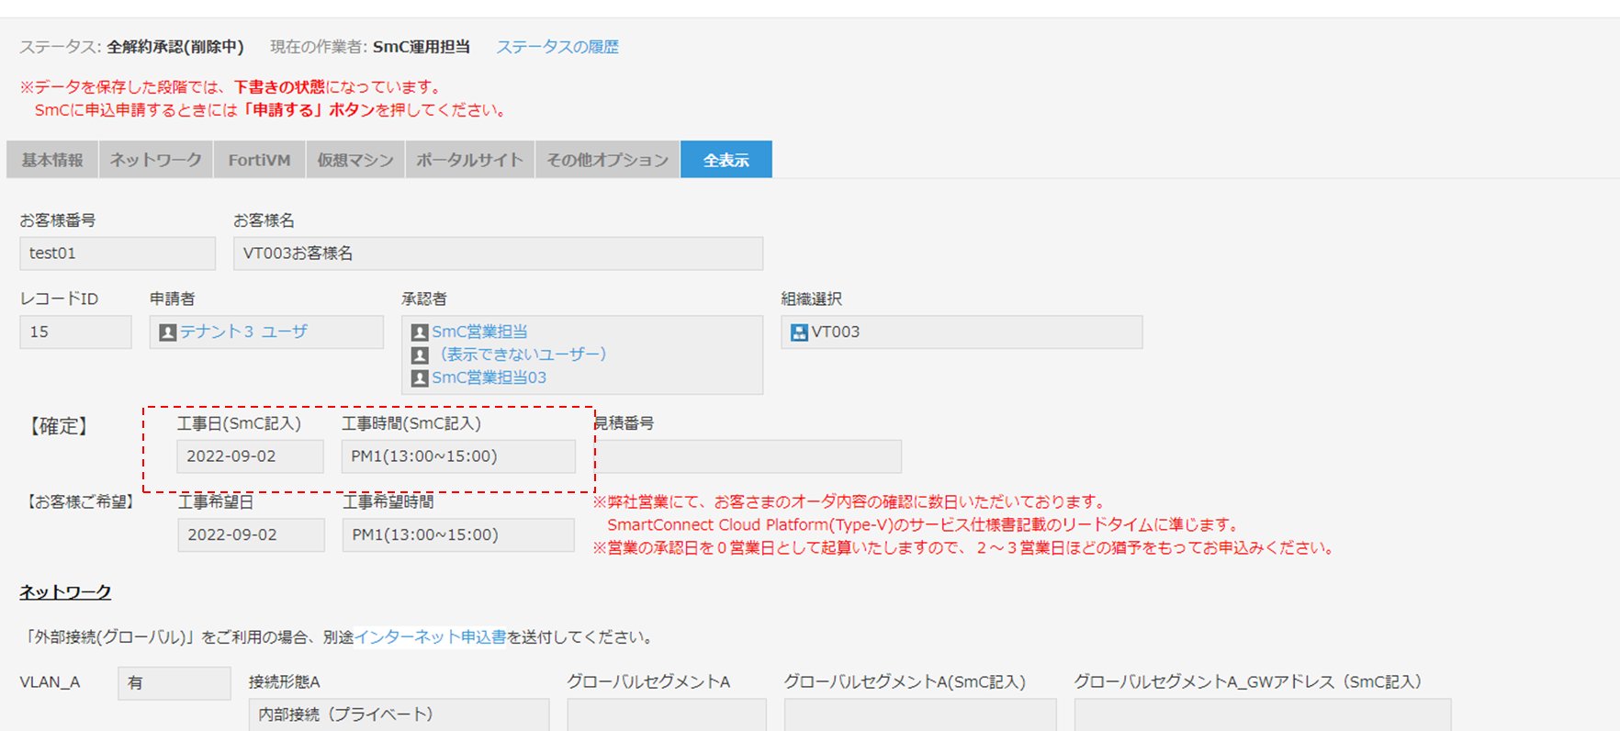Click the 工事時間(SmC記入) field
Screen dimensions: 1620x731
pos(458,456)
